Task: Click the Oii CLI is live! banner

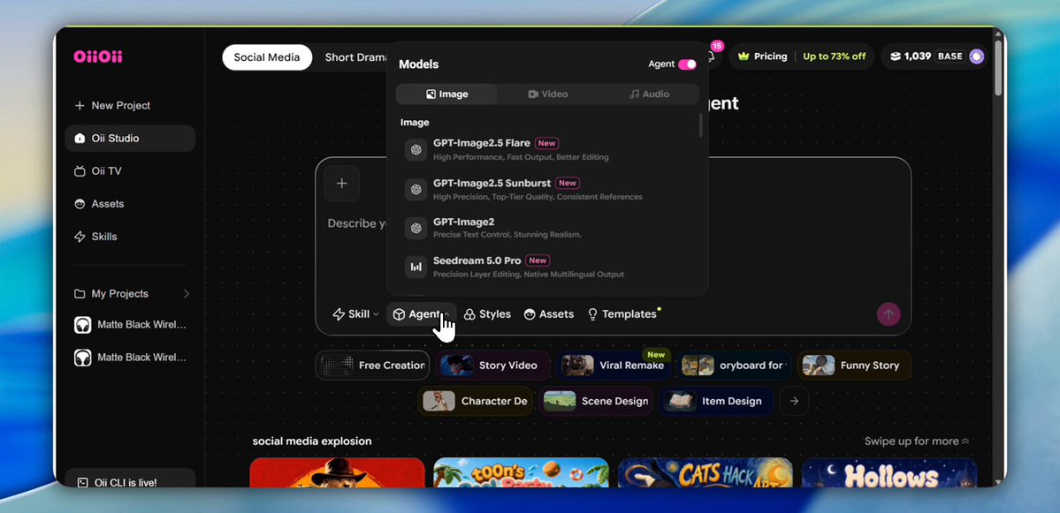Action: pyautogui.click(x=130, y=478)
